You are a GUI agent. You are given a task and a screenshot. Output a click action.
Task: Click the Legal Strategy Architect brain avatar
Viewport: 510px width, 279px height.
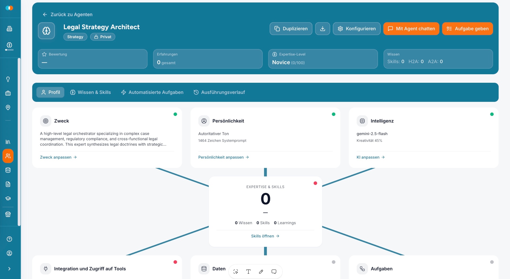[x=46, y=31]
